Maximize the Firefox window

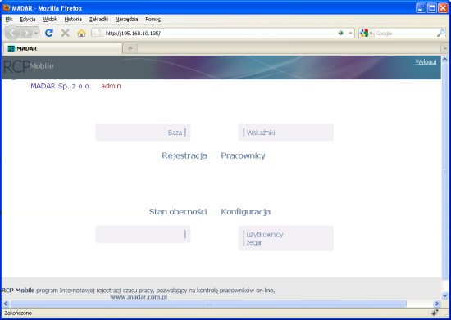tap(431, 7)
